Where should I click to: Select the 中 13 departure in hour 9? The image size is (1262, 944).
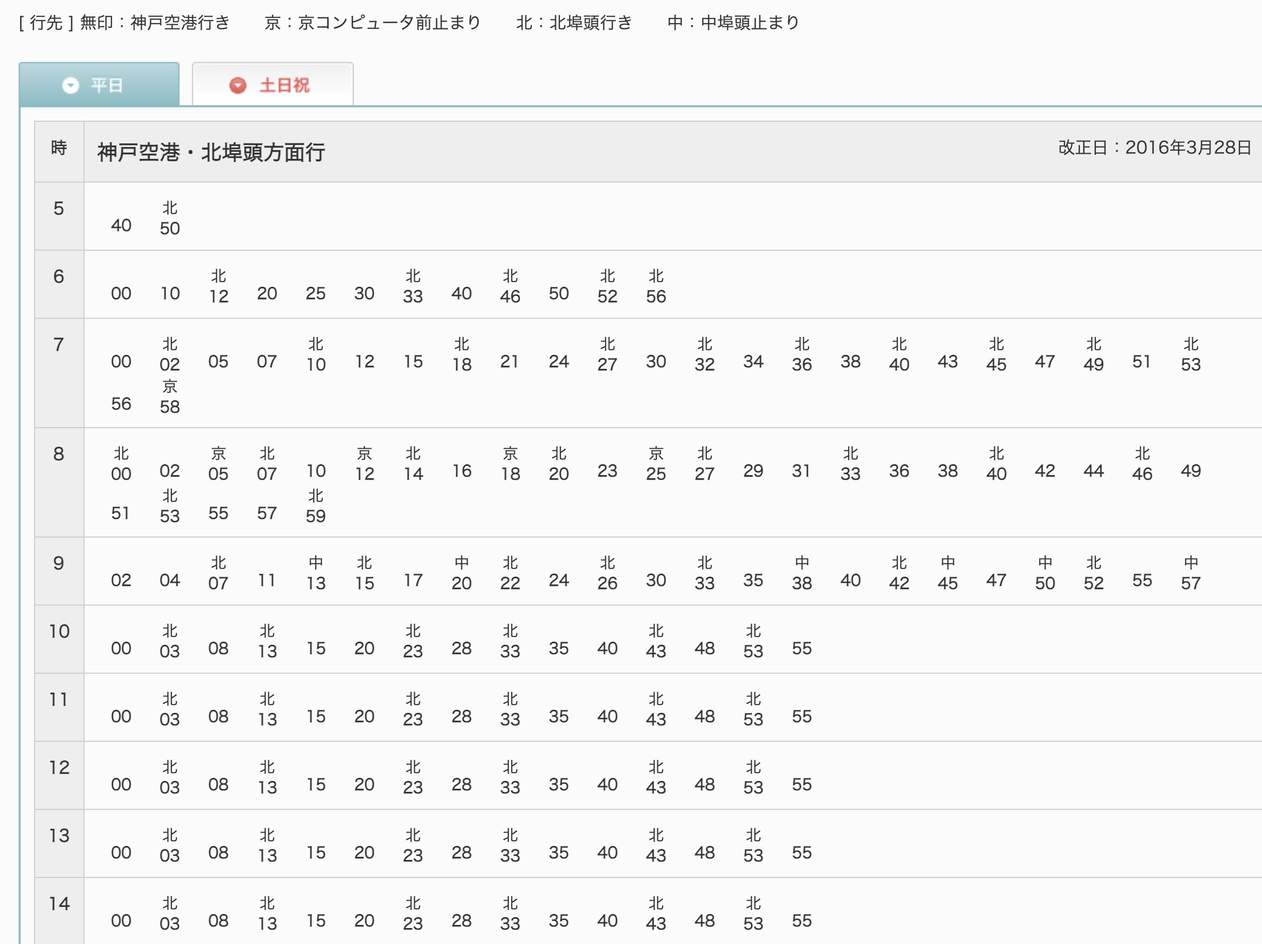click(316, 573)
